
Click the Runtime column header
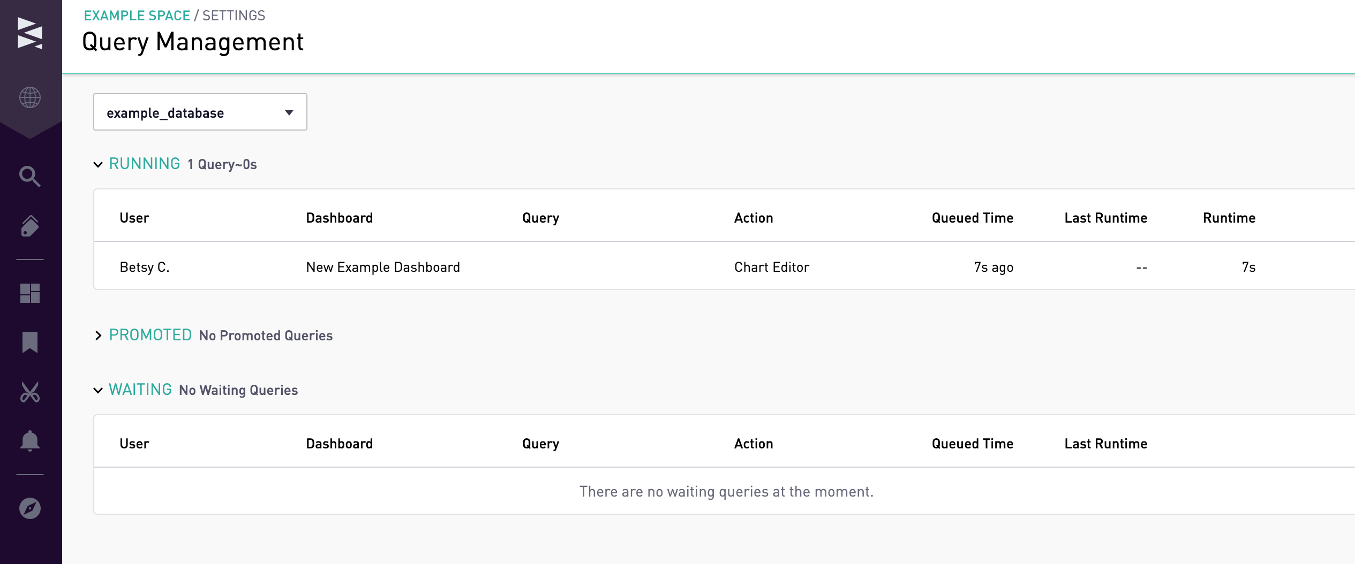tap(1229, 218)
